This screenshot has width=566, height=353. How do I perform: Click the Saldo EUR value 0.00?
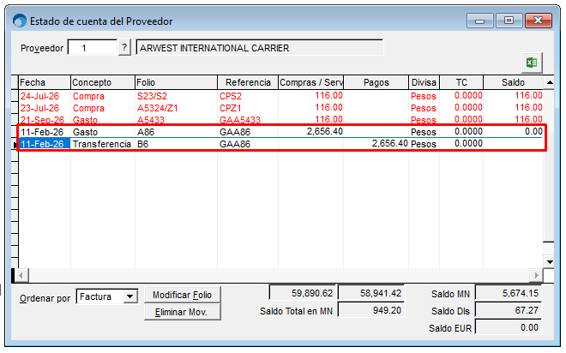coord(509,327)
